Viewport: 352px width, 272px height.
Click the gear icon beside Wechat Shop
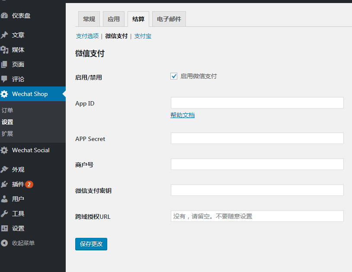[4, 94]
